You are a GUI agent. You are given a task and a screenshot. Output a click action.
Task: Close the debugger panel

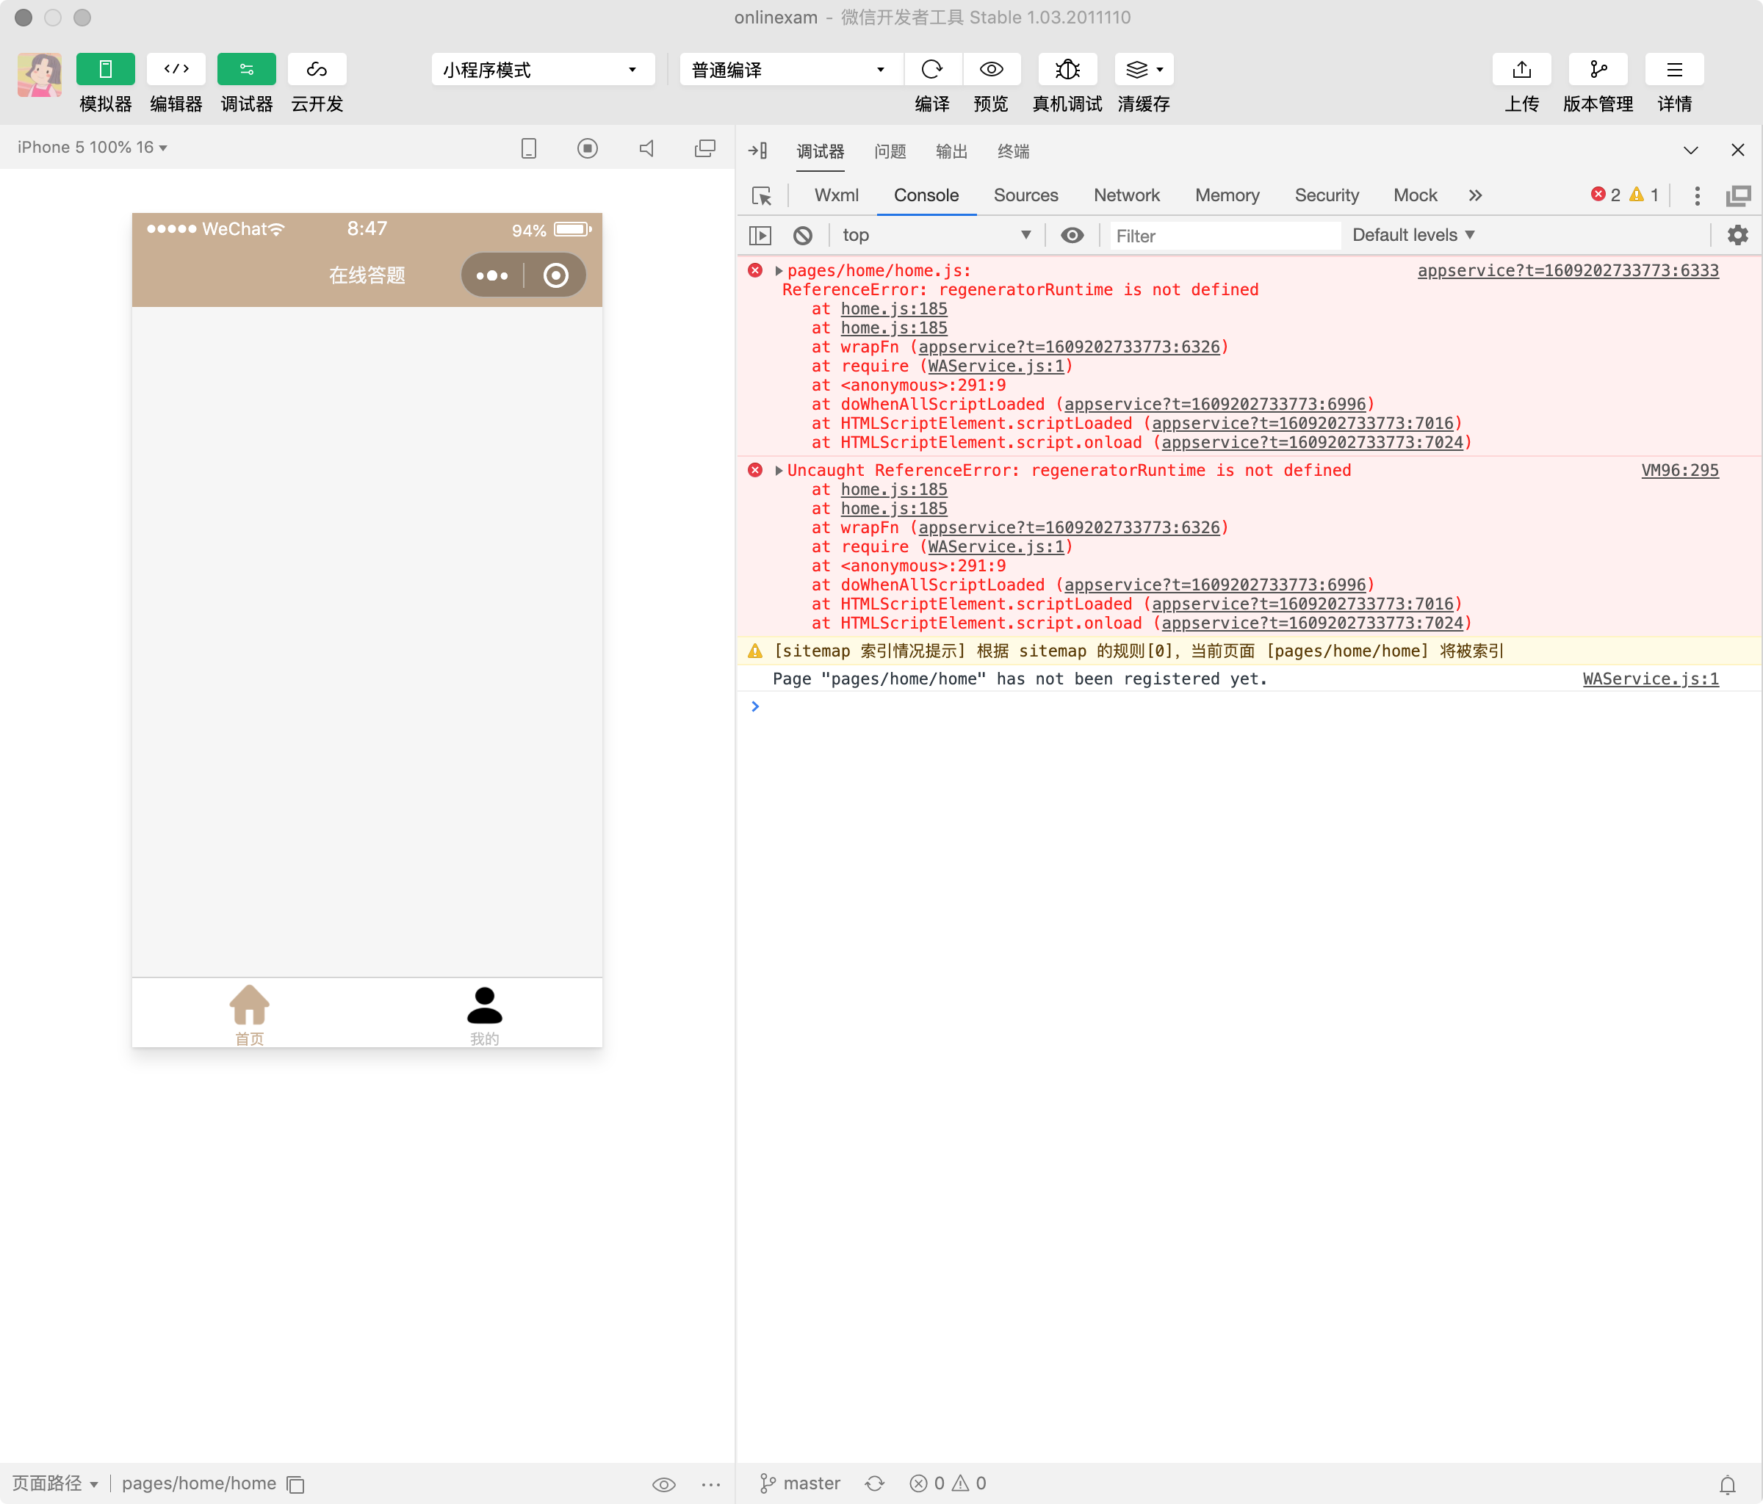click(1737, 150)
